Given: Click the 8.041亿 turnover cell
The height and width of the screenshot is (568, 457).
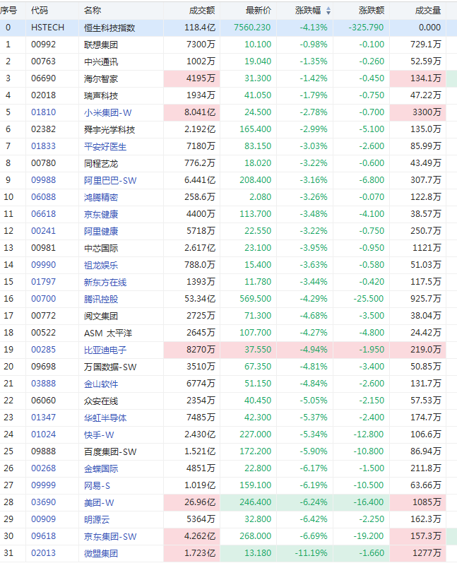Looking at the screenshot, I should [x=200, y=112].
